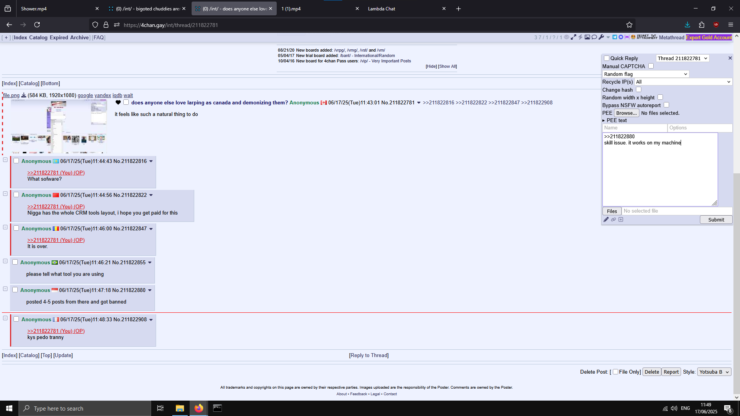740x416 pixels.
Task: Bookmark this page with the star icon
Action: pyautogui.click(x=629, y=25)
